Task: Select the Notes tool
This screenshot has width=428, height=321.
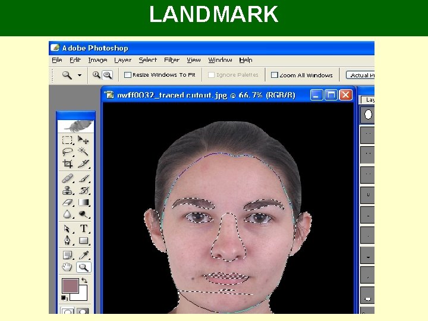Action: click(67, 255)
